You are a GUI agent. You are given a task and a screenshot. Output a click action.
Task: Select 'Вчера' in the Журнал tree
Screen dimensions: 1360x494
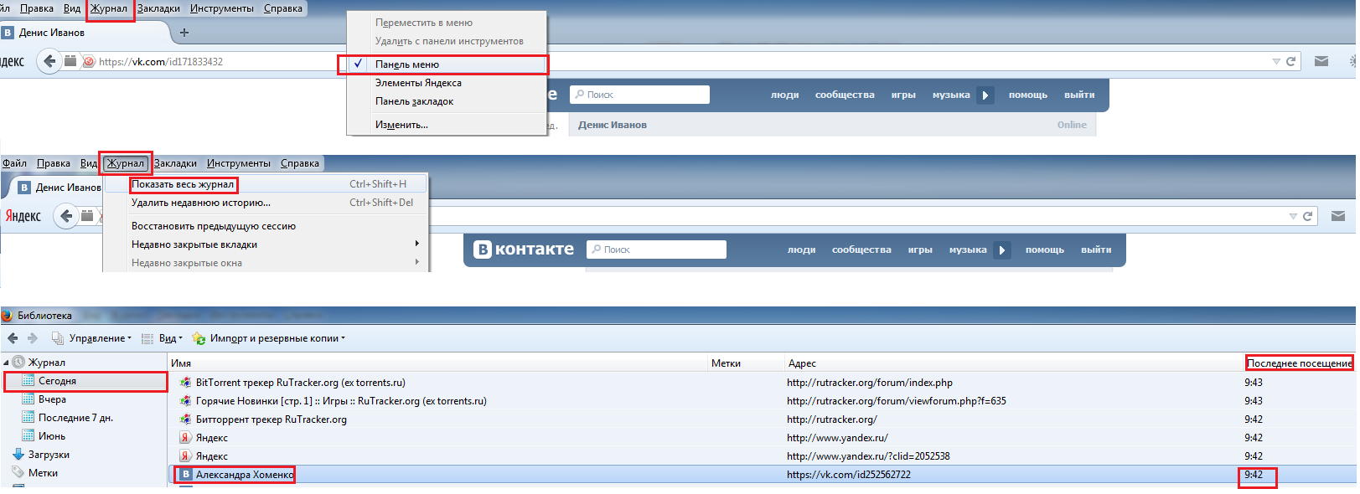coord(52,399)
